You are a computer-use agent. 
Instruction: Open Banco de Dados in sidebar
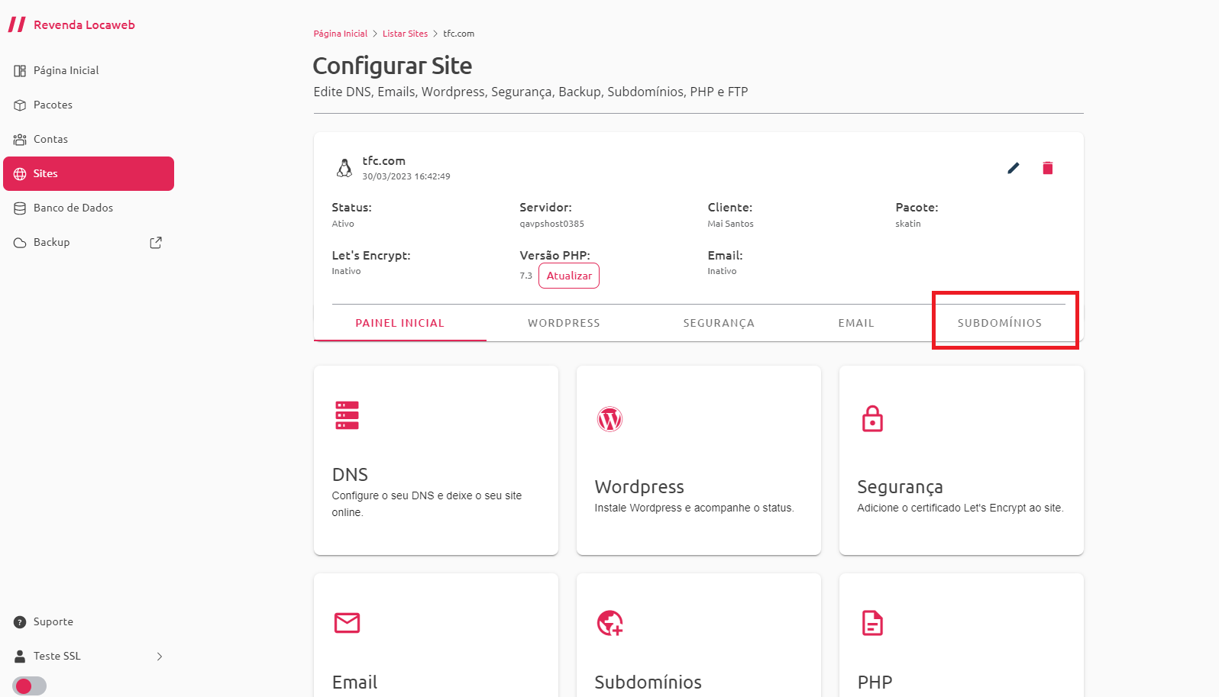(x=89, y=208)
